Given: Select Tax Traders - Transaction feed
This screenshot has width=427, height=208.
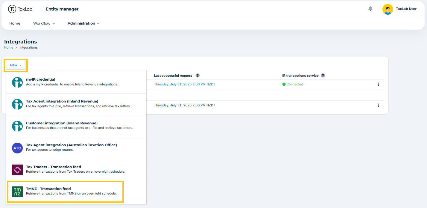Looking at the screenshot, I should (76, 170).
